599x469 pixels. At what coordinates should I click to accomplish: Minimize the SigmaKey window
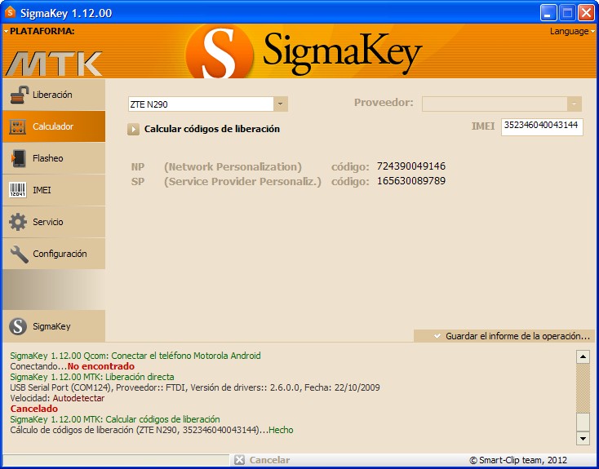click(x=548, y=13)
